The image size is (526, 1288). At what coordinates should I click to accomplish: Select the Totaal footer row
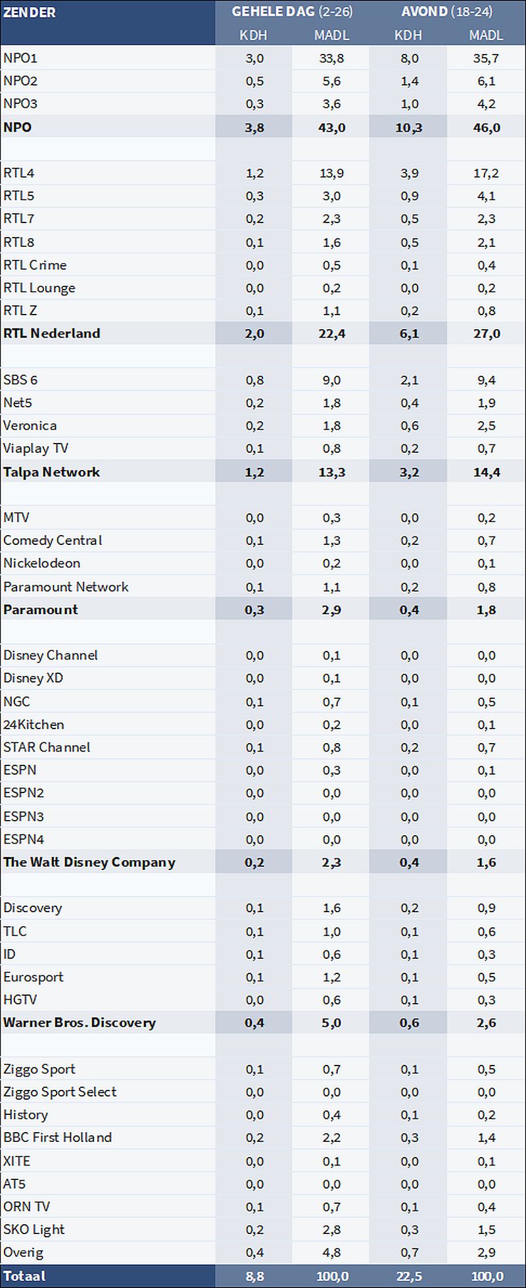(x=263, y=1276)
